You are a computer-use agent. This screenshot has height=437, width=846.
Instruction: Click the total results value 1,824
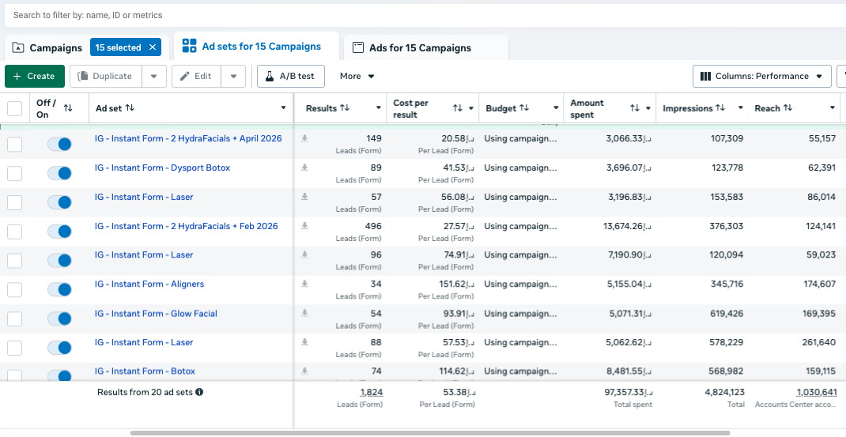tap(371, 392)
